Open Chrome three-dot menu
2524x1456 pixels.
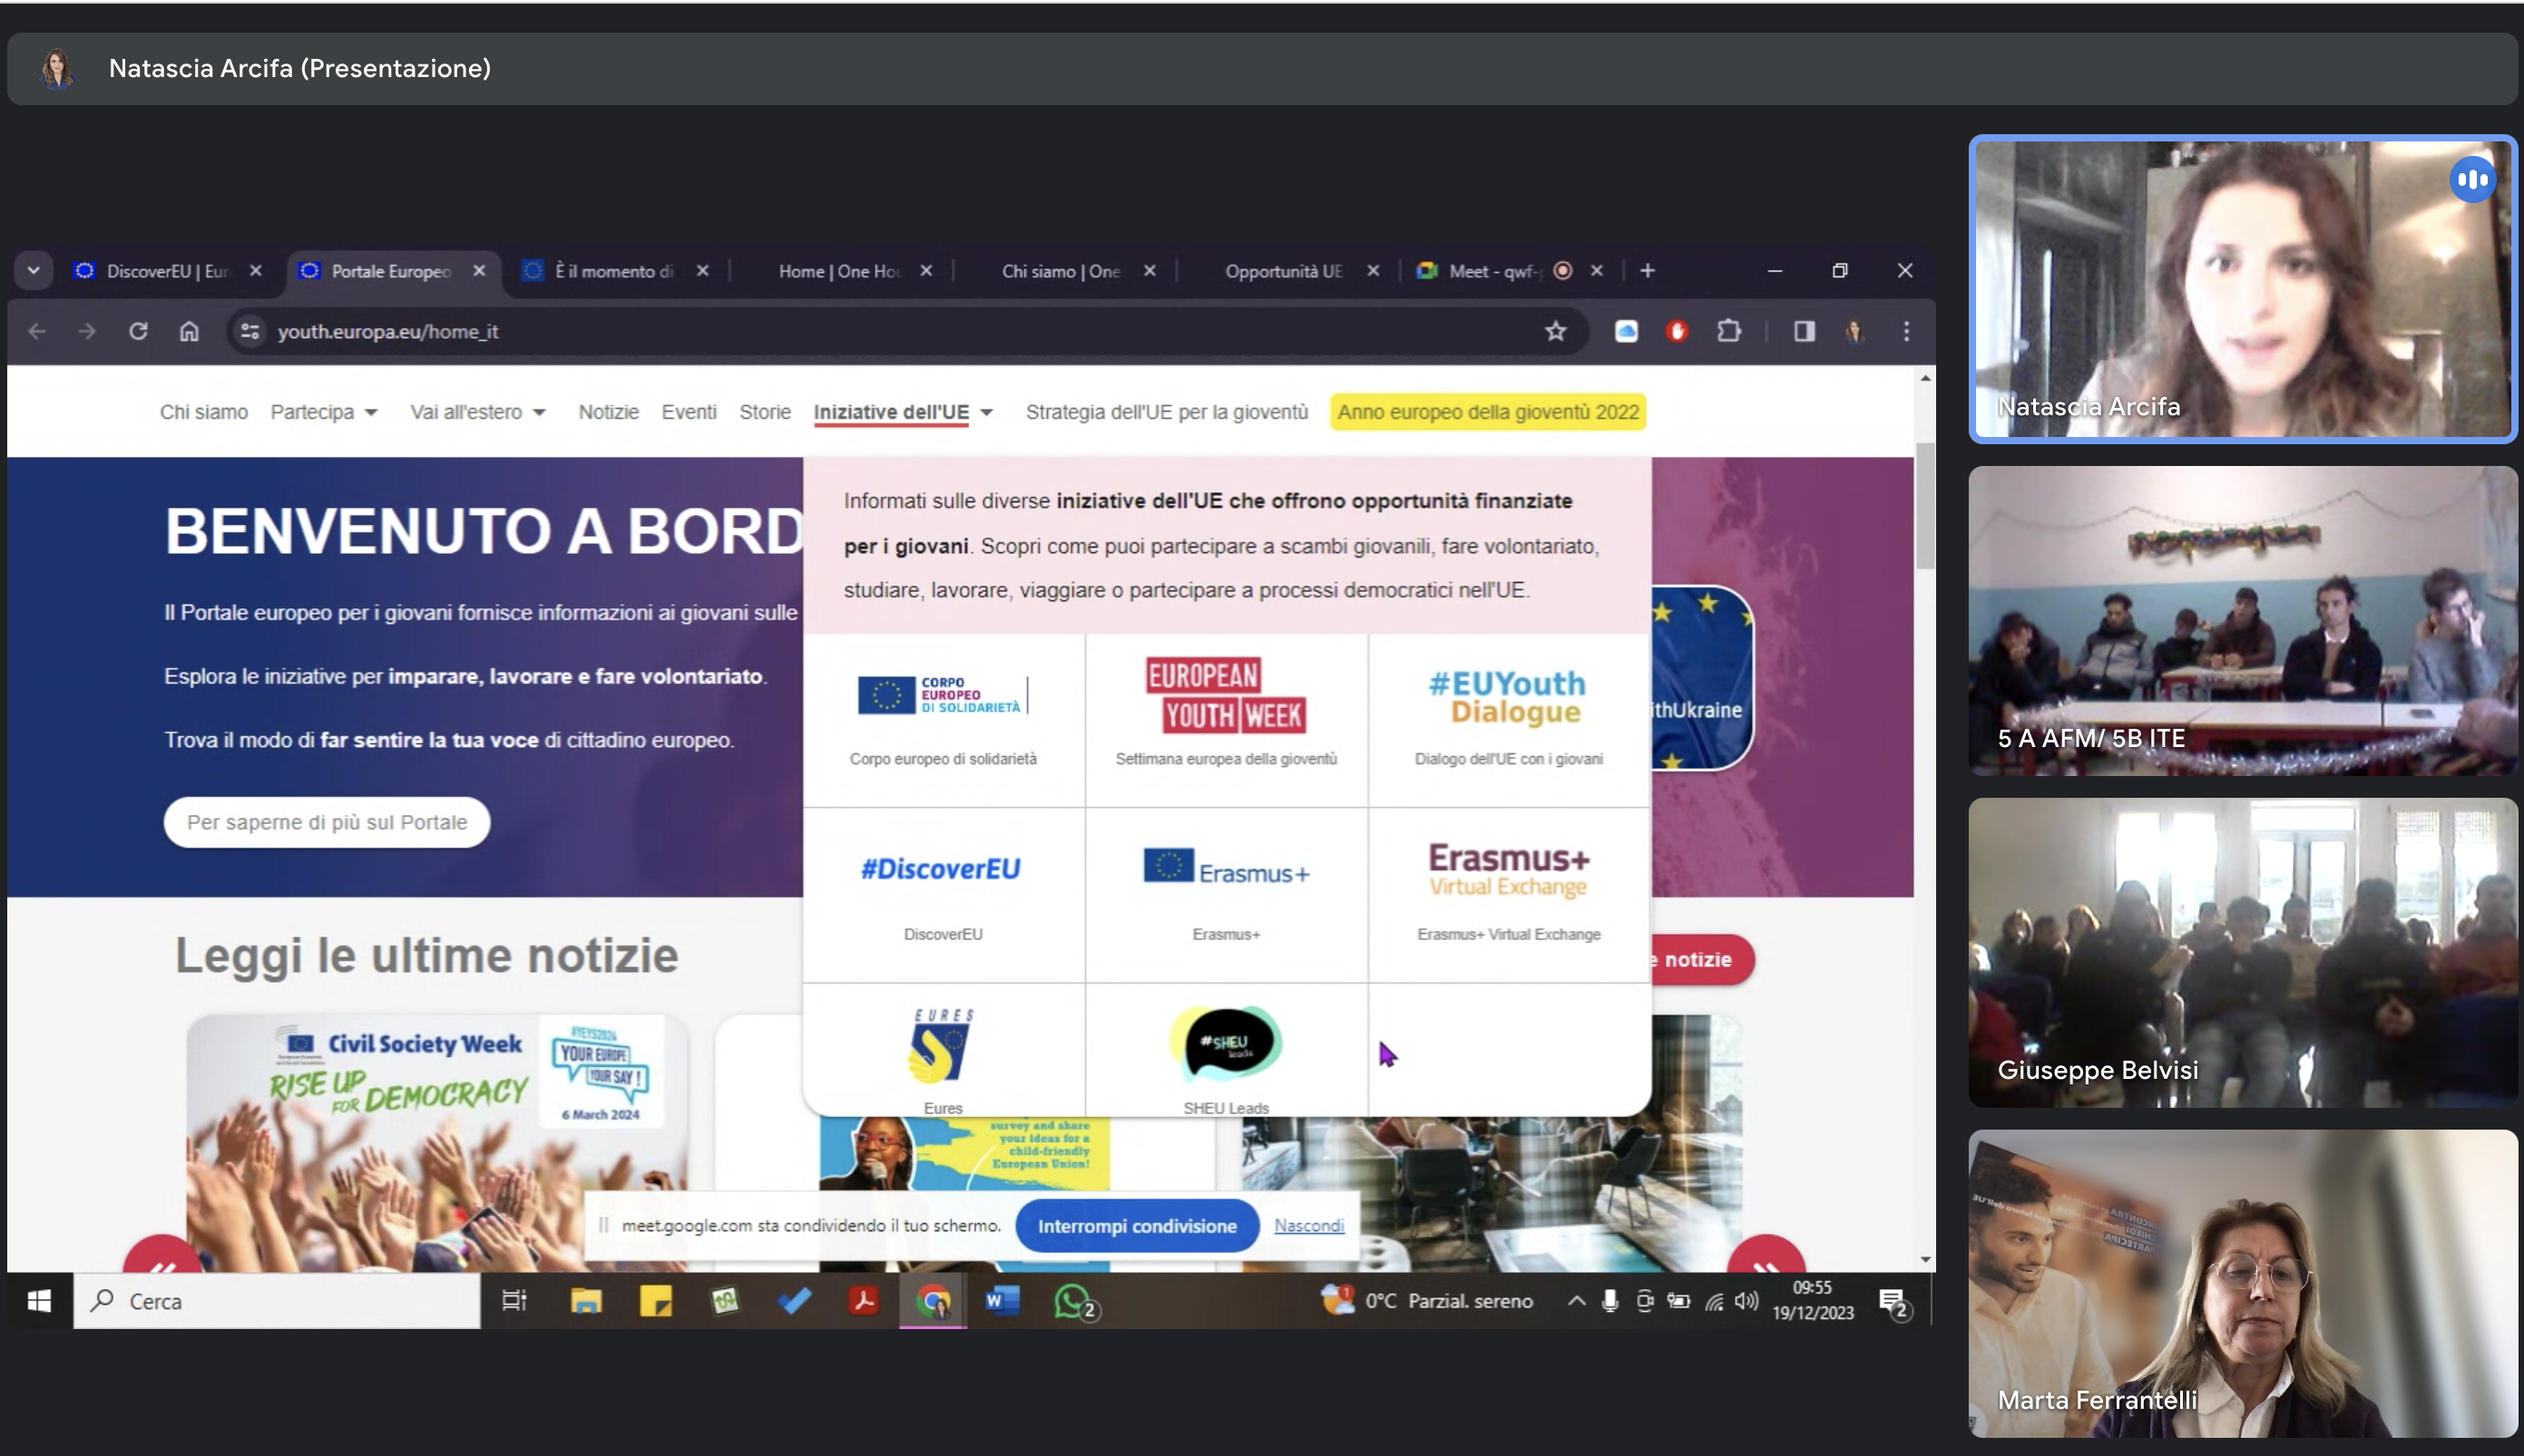(x=1906, y=331)
